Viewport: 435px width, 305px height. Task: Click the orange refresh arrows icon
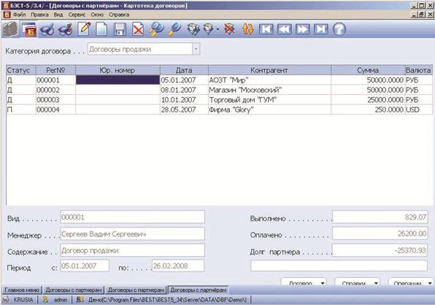pyautogui.click(x=247, y=29)
